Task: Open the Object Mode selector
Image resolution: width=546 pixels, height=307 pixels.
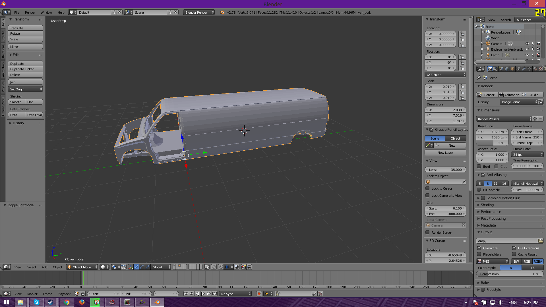Action: point(82,267)
